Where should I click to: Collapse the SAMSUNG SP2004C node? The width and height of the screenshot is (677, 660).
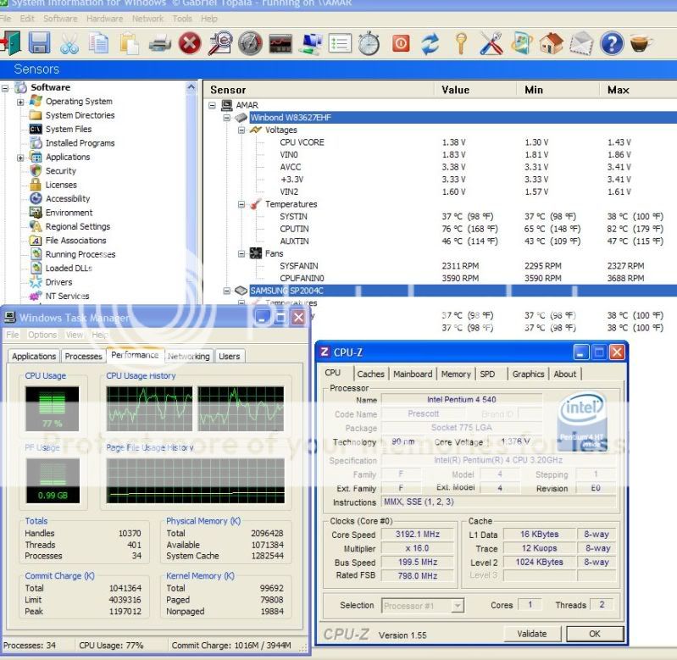coord(227,291)
